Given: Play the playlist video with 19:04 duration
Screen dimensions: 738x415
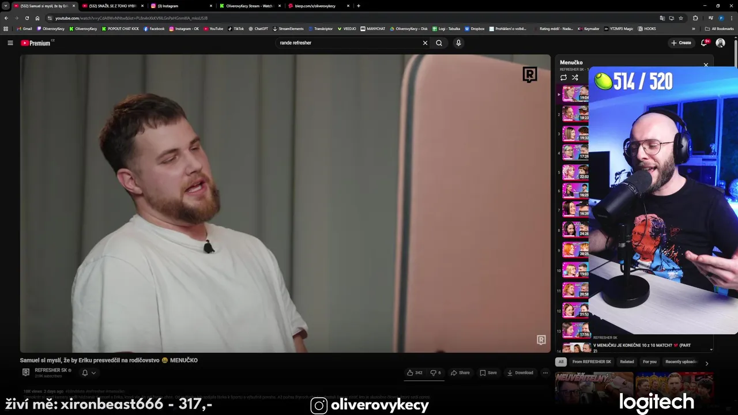Looking at the screenshot, I should tap(575, 94).
